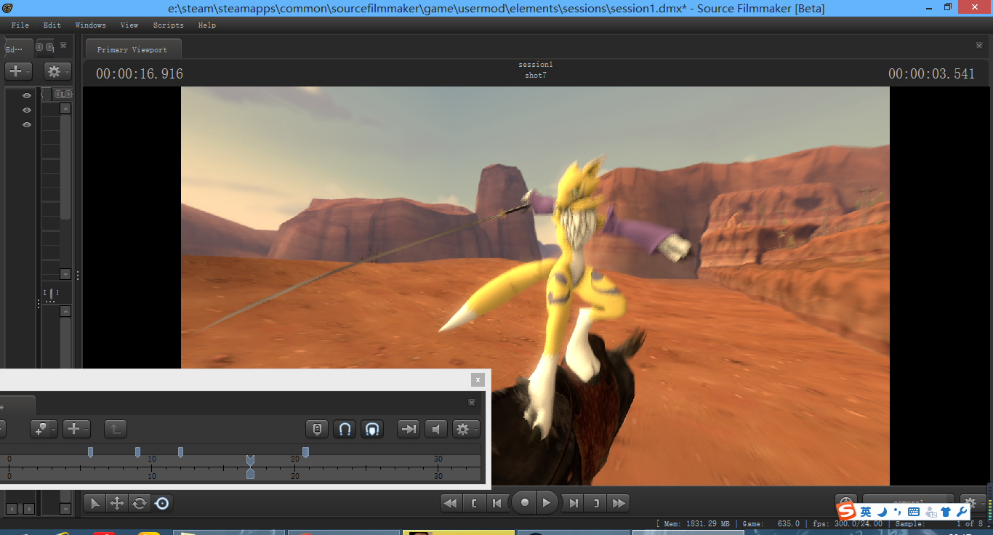Open the Scripts menu

tap(168, 25)
